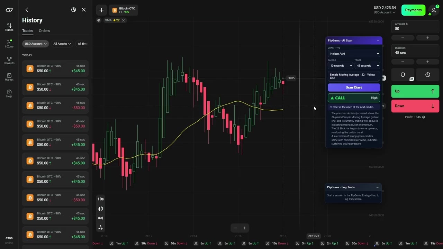Zoom in the chart

244,228
